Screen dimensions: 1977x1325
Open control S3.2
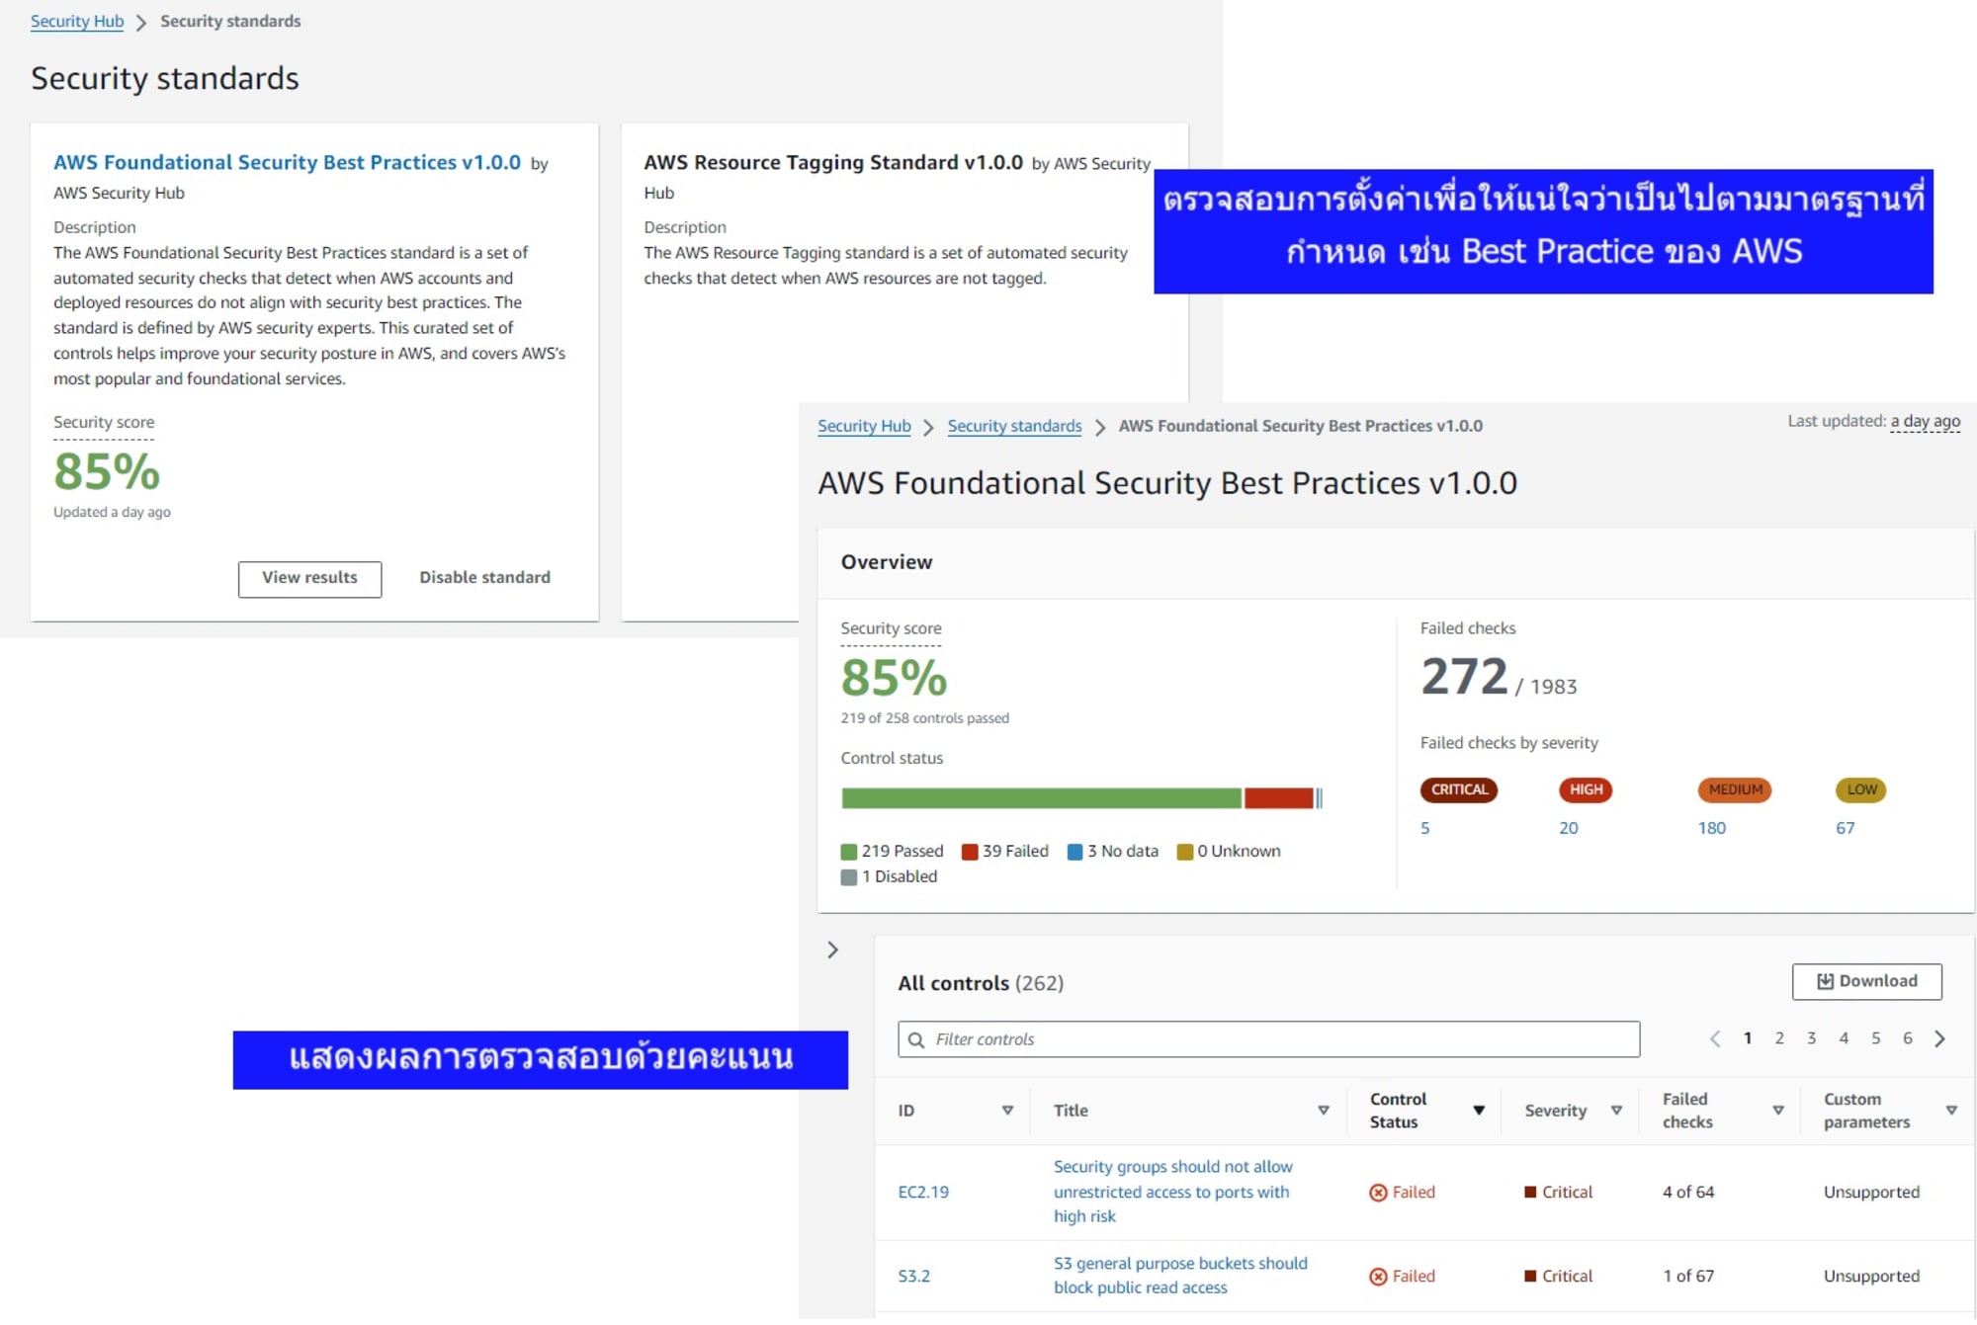click(x=913, y=1277)
